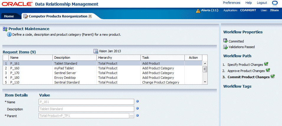
Task: Click the blue information icon below Product Maintenance
Action: coord(9,35)
